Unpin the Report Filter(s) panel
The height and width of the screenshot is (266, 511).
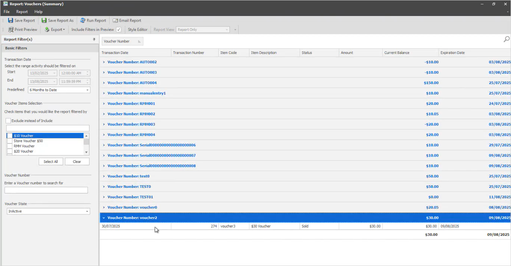tap(94, 39)
